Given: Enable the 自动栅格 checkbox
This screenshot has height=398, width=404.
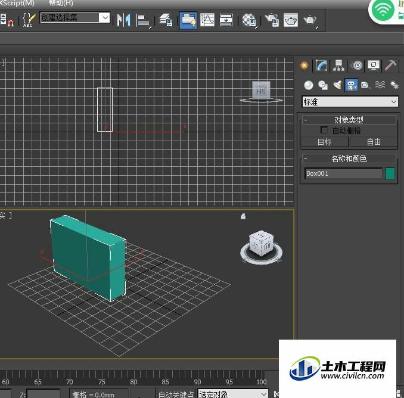Looking at the screenshot, I should (324, 130).
